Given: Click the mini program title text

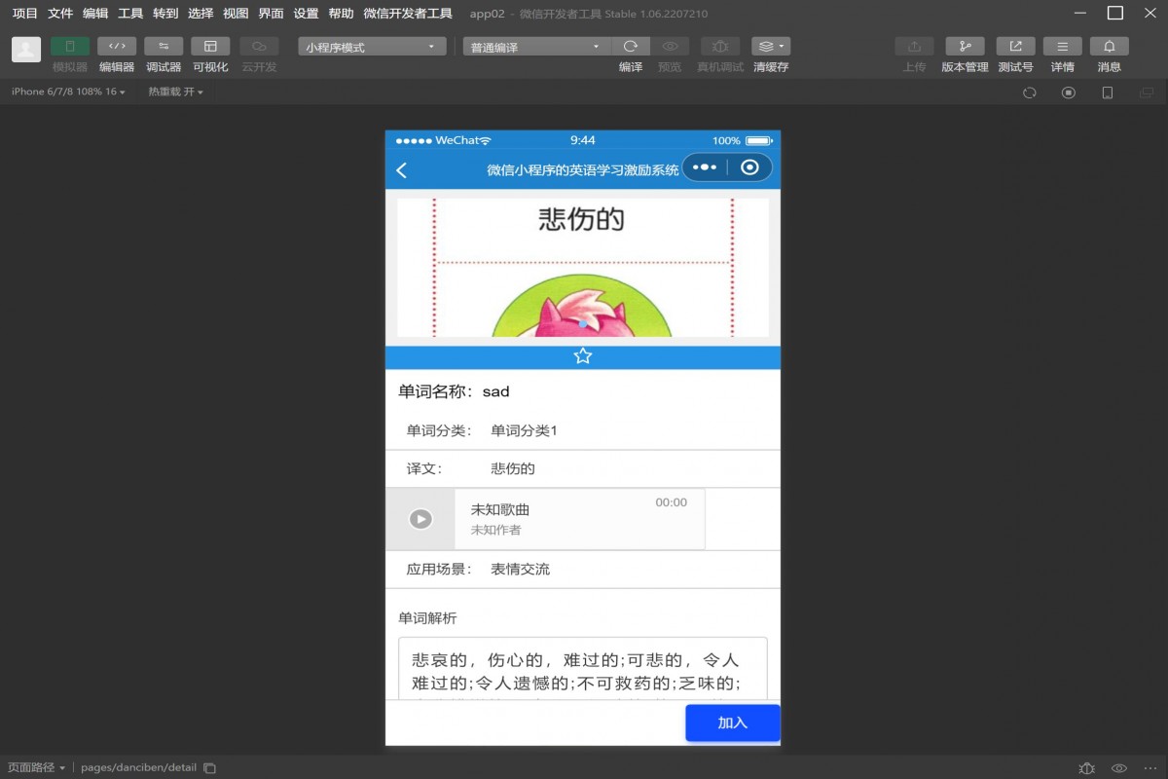Looking at the screenshot, I should click(x=583, y=169).
